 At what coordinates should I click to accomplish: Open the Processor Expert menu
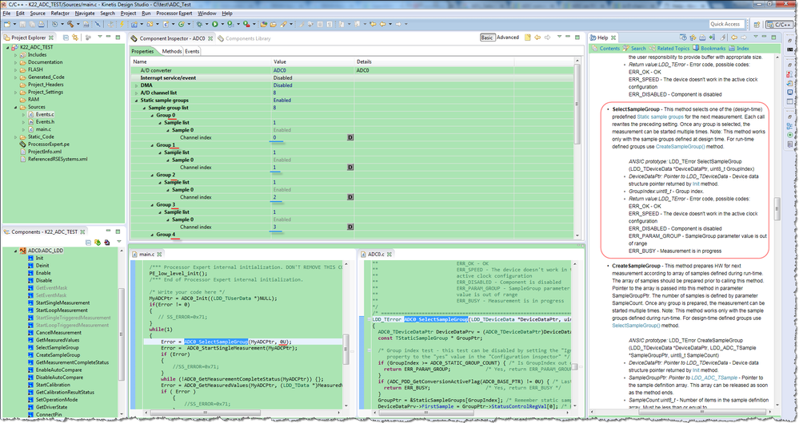coord(174,14)
